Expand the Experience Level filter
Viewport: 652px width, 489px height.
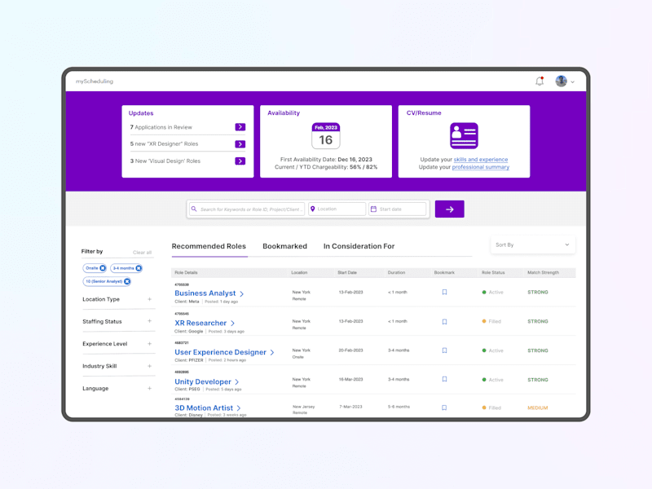point(149,344)
